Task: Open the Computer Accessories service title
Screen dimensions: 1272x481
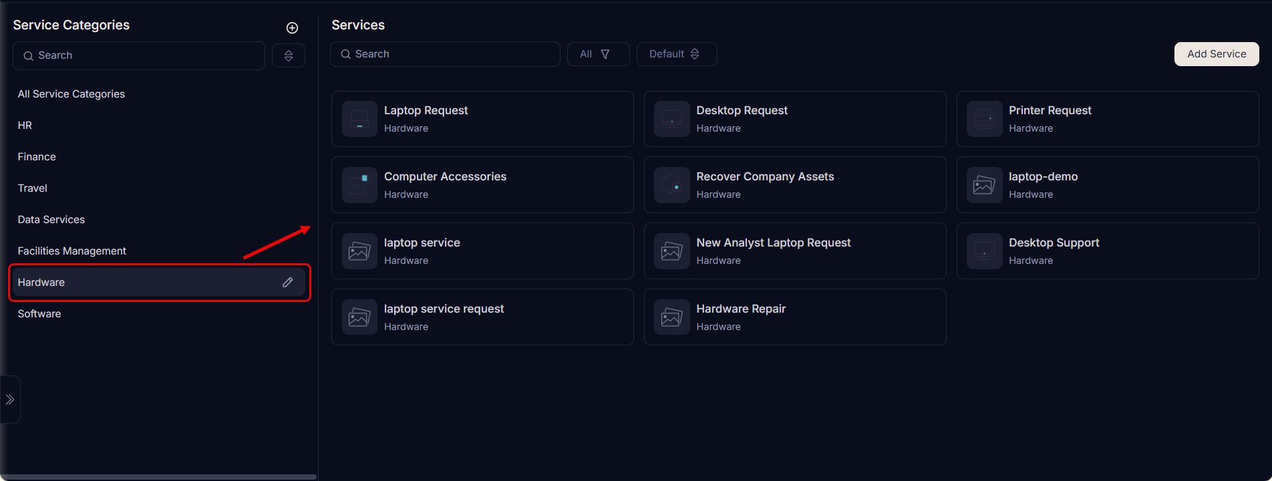Action: (445, 176)
